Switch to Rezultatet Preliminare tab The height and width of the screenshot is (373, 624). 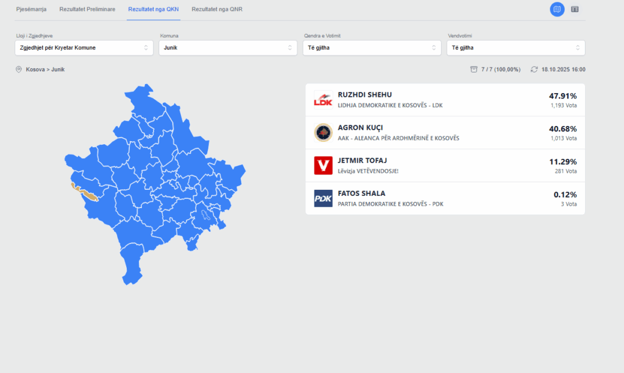pos(87,10)
